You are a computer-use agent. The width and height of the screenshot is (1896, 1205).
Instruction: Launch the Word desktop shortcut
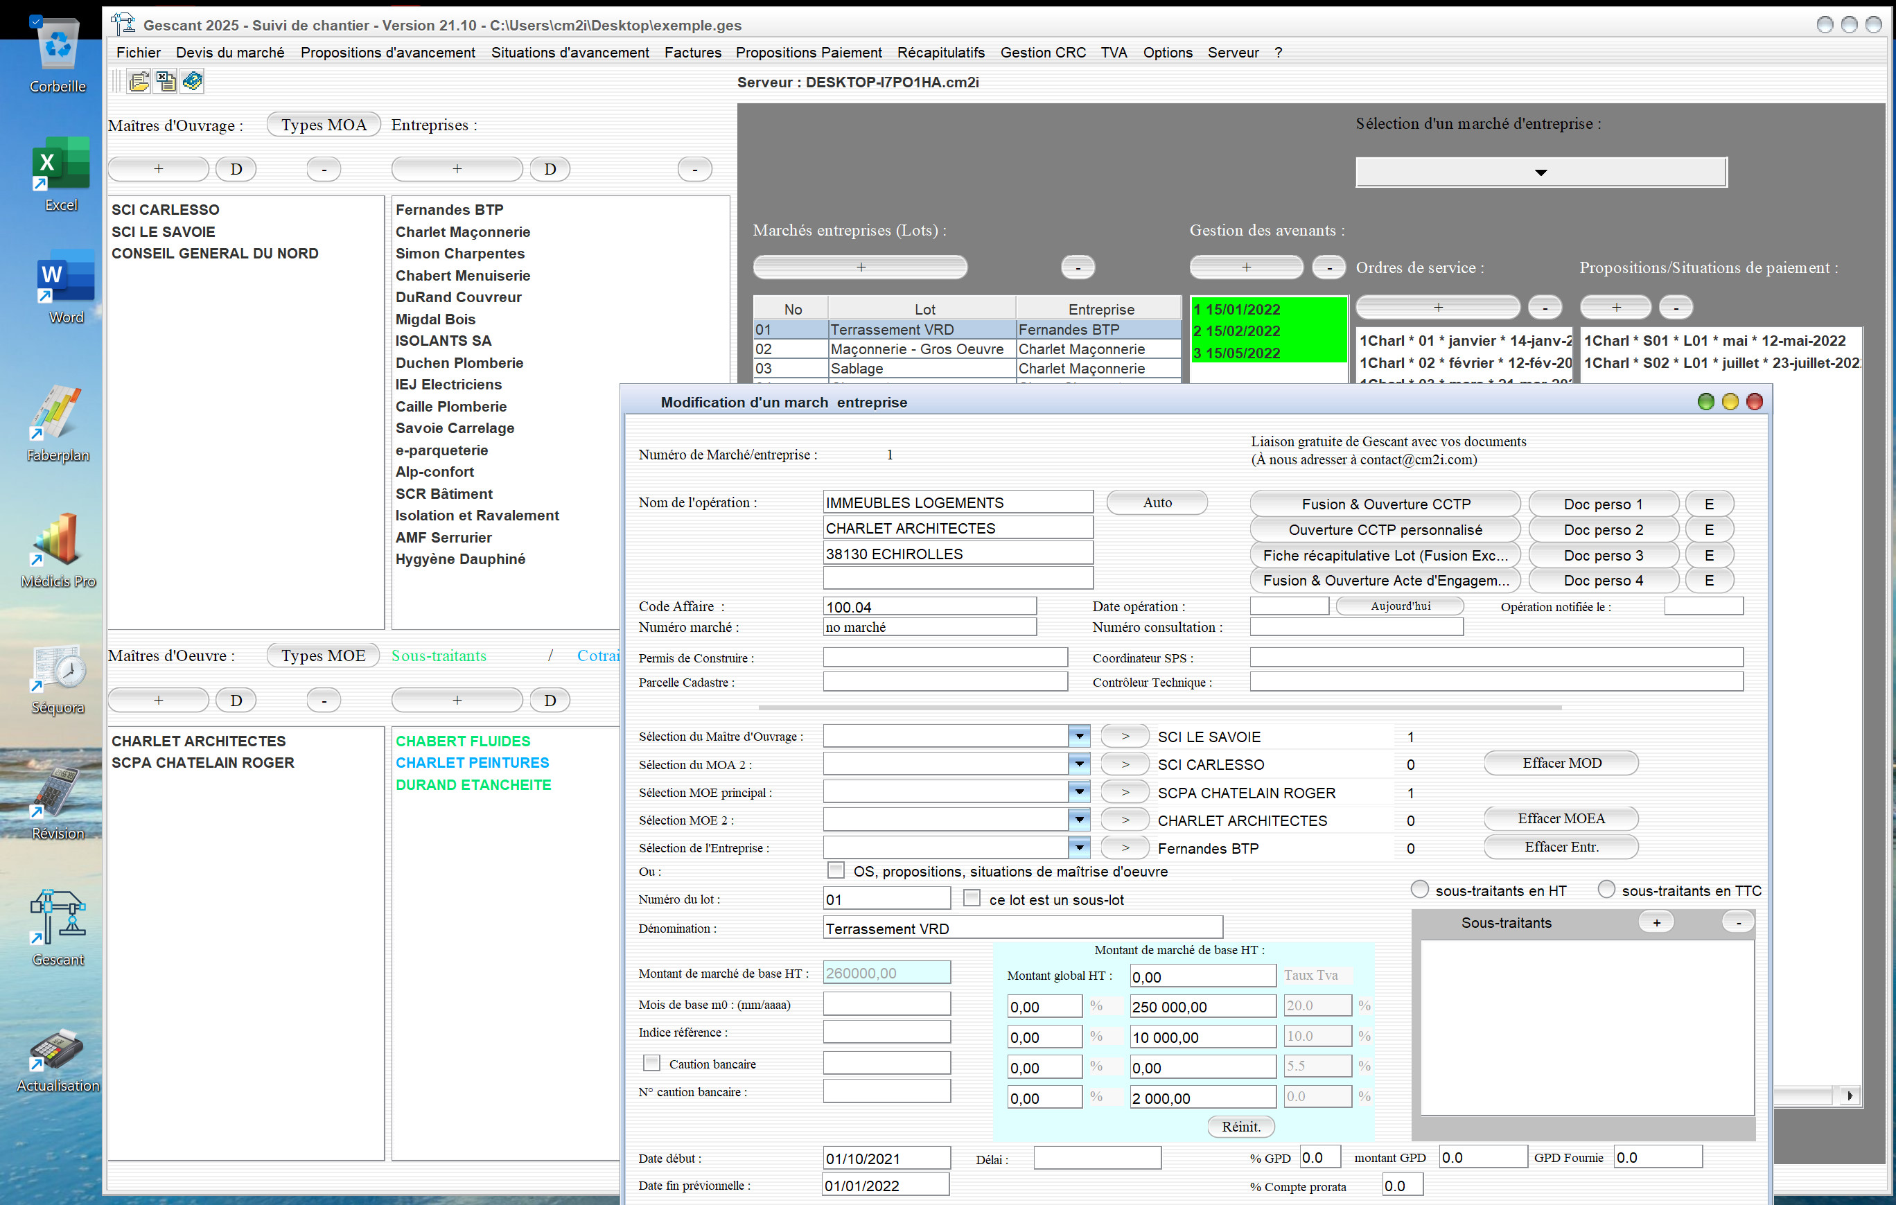(x=65, y=288)
